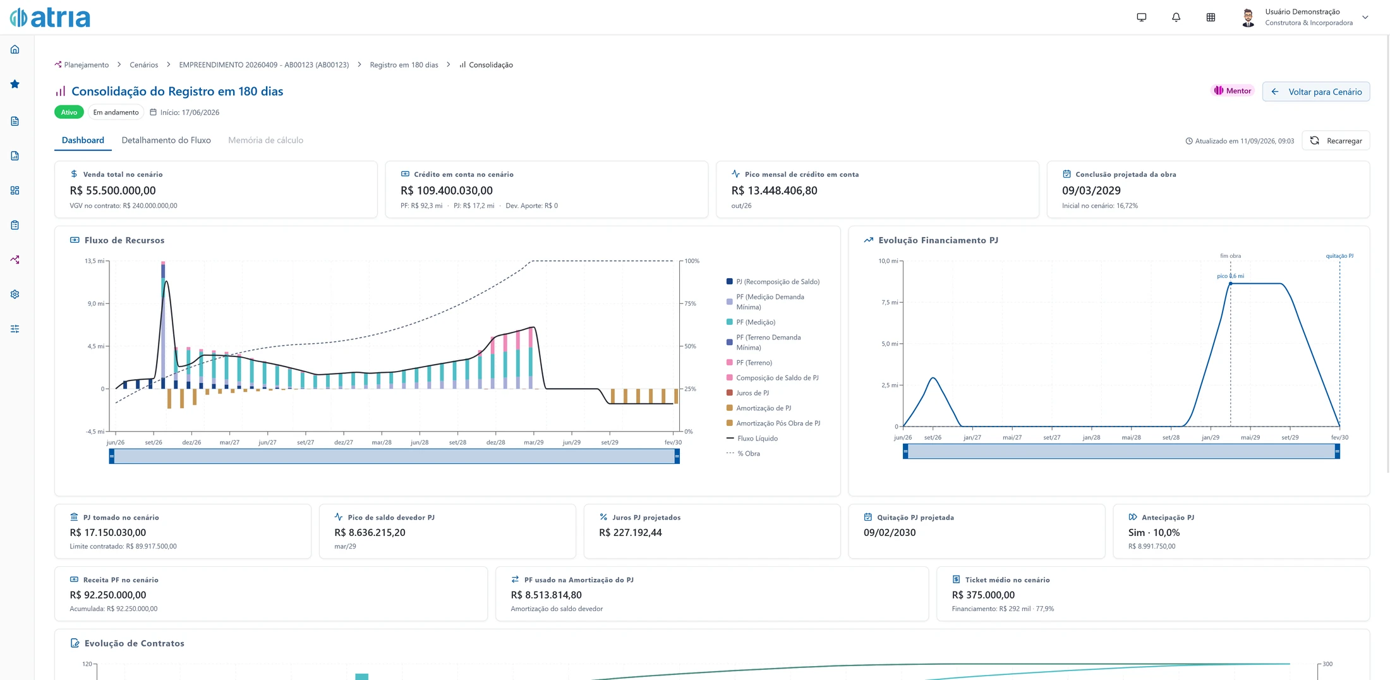The image size is (1390, 680).
Task: Toggle the Amortização de PJ legend series
Action: pos(759,408)
